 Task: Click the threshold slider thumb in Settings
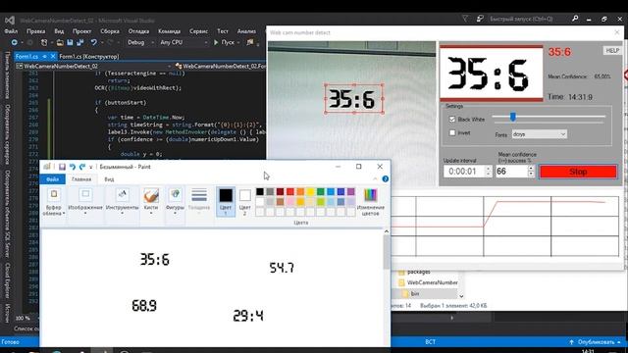(x=512, y=117)
